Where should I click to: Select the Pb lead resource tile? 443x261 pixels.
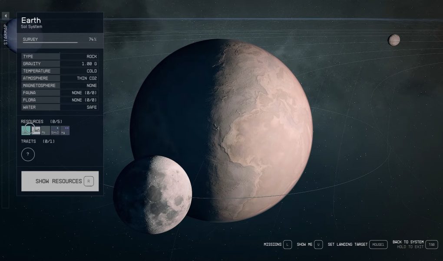tap(45, 130)
